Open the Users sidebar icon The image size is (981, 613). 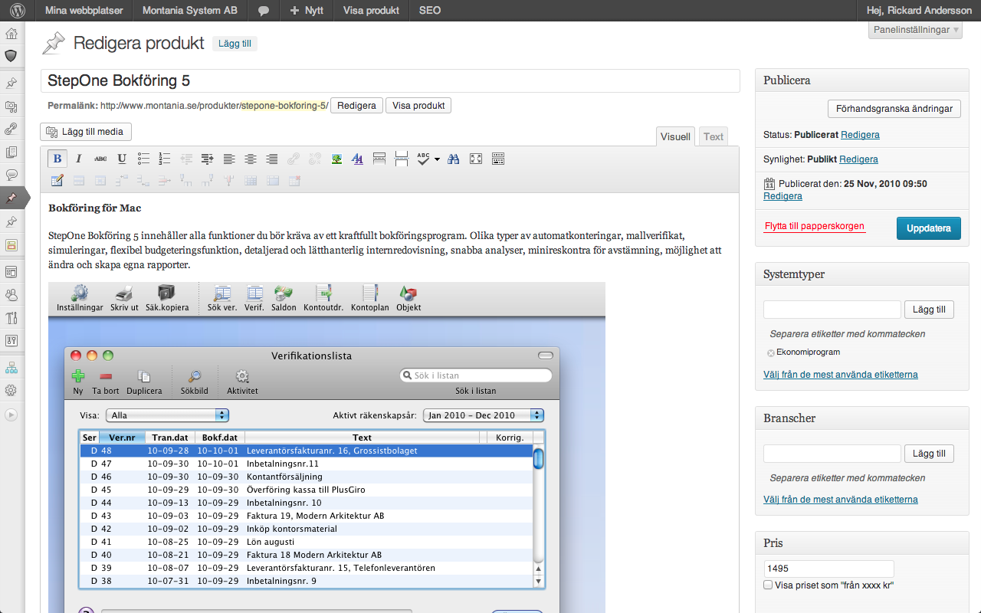[11, 294]
